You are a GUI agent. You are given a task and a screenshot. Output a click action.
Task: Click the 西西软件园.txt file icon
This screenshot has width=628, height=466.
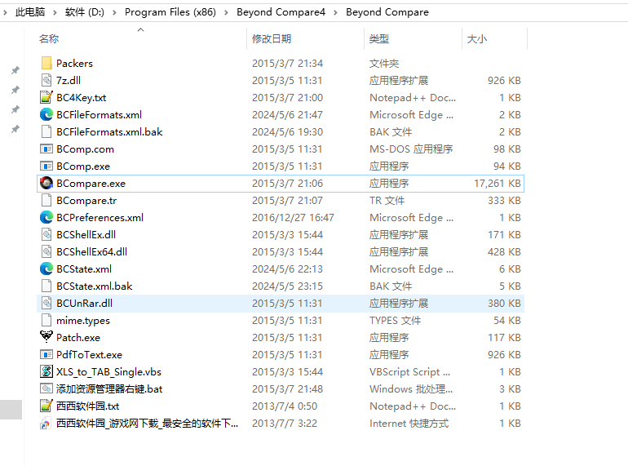pyautogui.click(x=46, y=406)
